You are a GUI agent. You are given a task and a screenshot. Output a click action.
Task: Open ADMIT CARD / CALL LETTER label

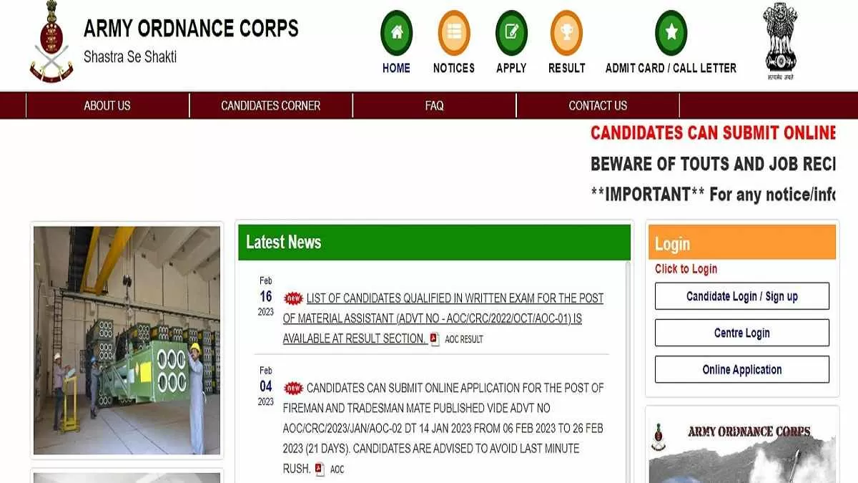[671, 68]
